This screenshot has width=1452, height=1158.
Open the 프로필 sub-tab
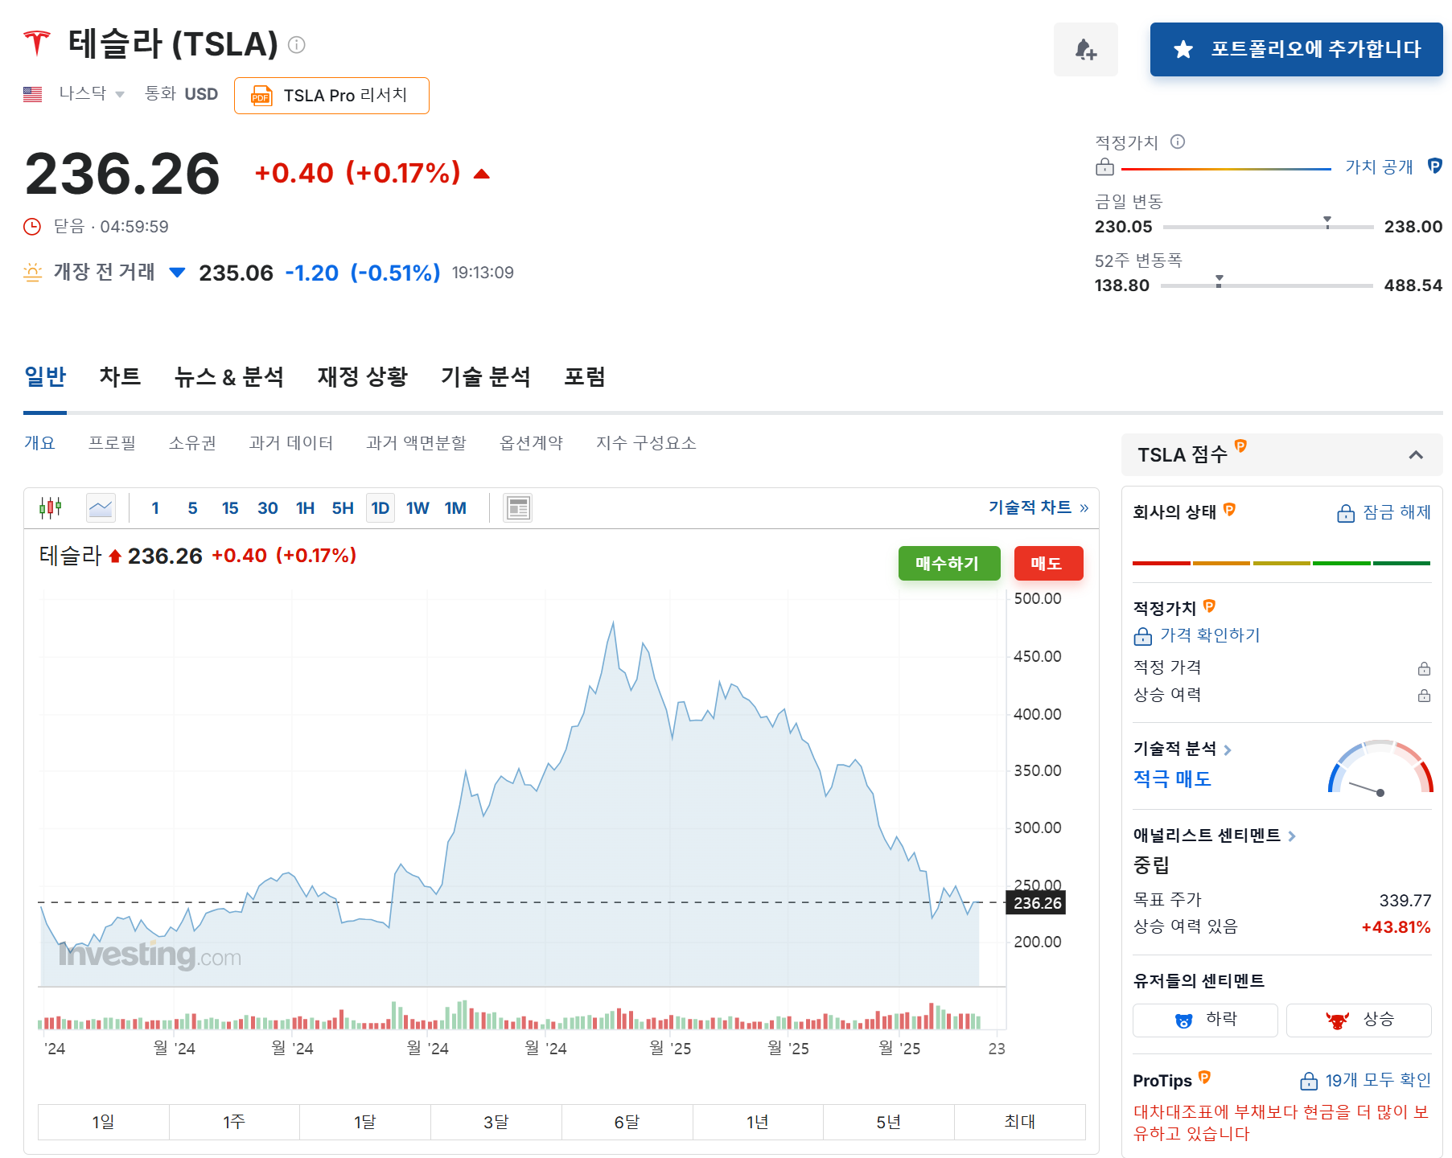tap(112, 443)
